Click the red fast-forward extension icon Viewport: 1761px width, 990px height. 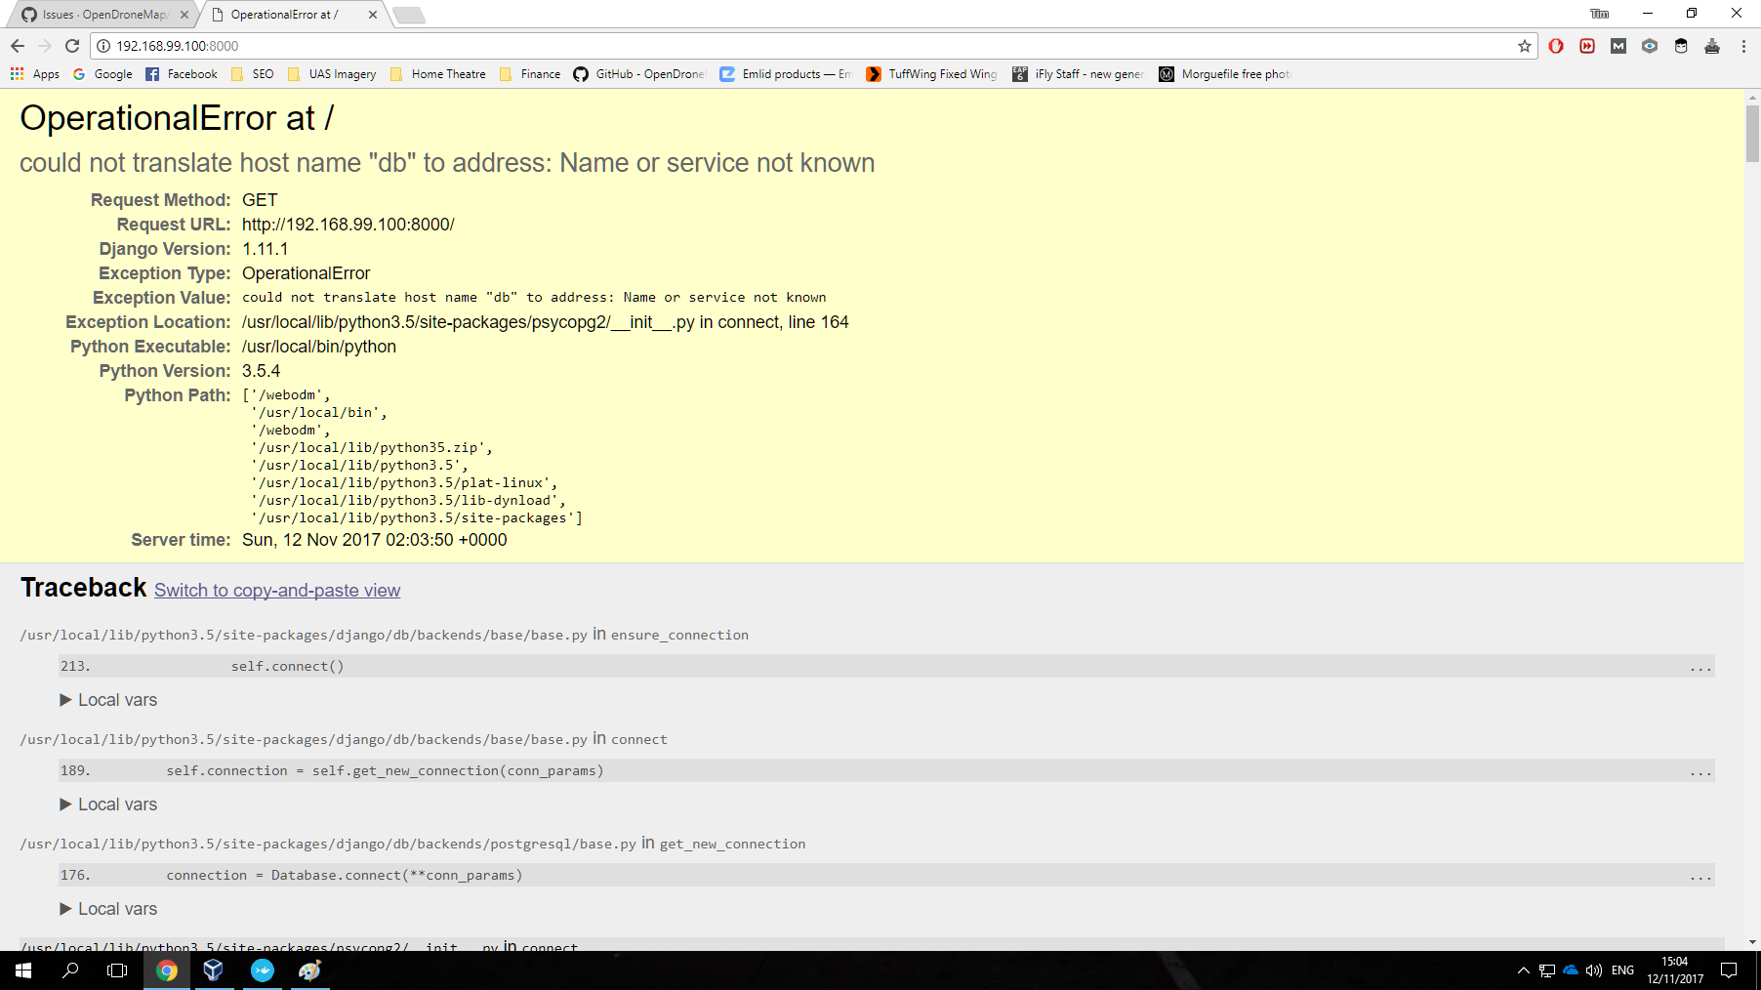click(x=1587, y=46)
